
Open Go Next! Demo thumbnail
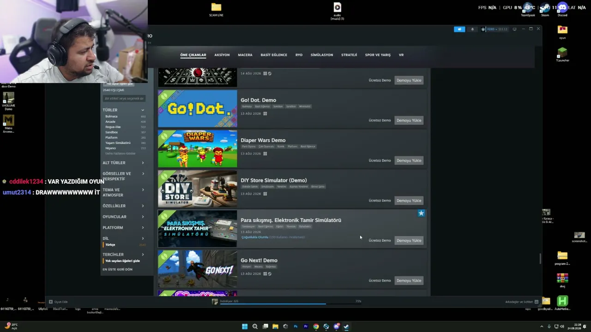coord(198,269)
